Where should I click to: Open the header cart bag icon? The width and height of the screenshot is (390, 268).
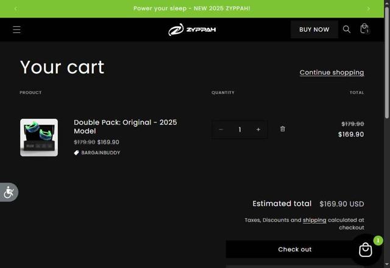(x=364, y=29)
